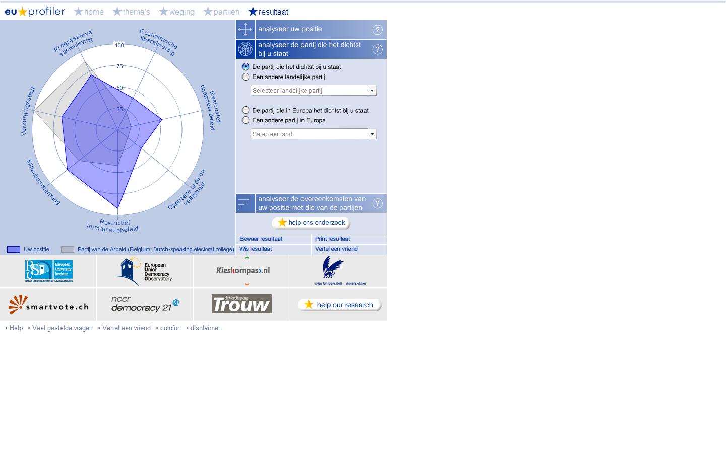This screenshot has height=453, width=726.
Task: Choose 'De partij die in Europa het dichtst' radio
Action: click(246, 110)
